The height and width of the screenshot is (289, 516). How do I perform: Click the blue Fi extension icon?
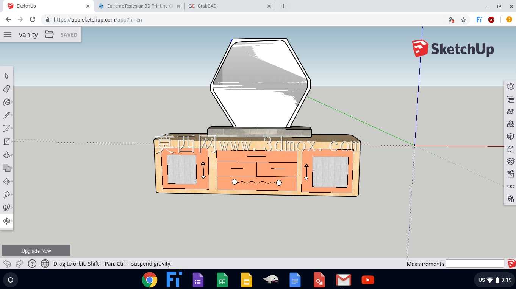[479, 20]
